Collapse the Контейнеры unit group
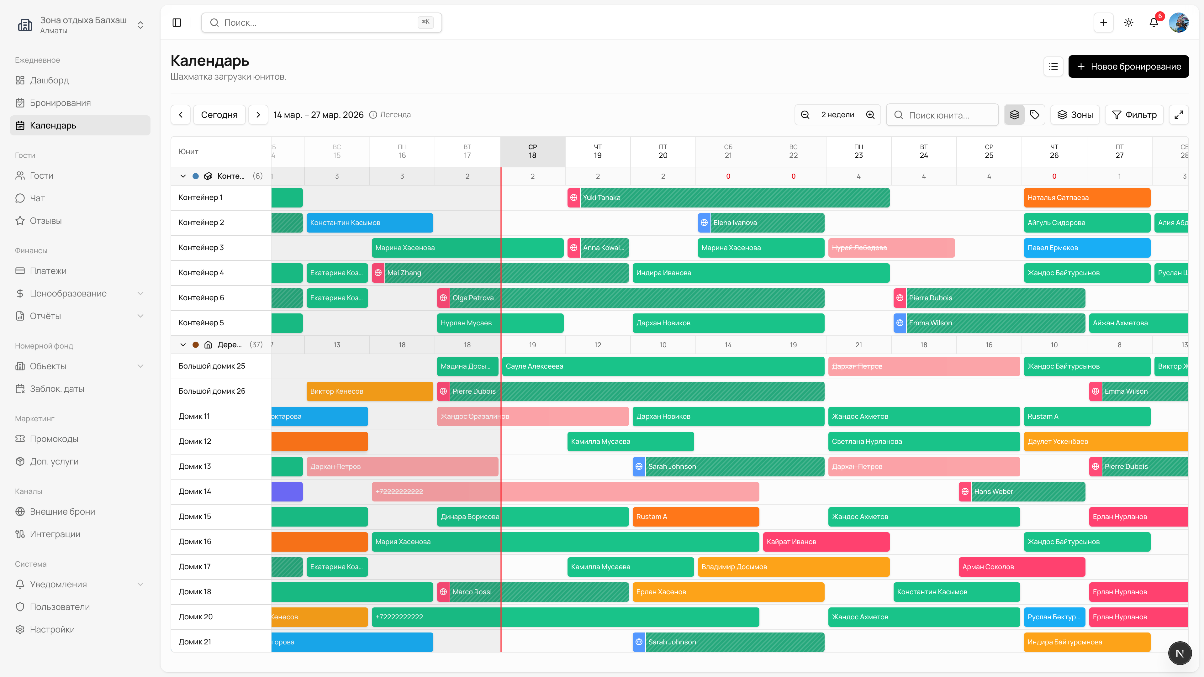 [183, 176]
